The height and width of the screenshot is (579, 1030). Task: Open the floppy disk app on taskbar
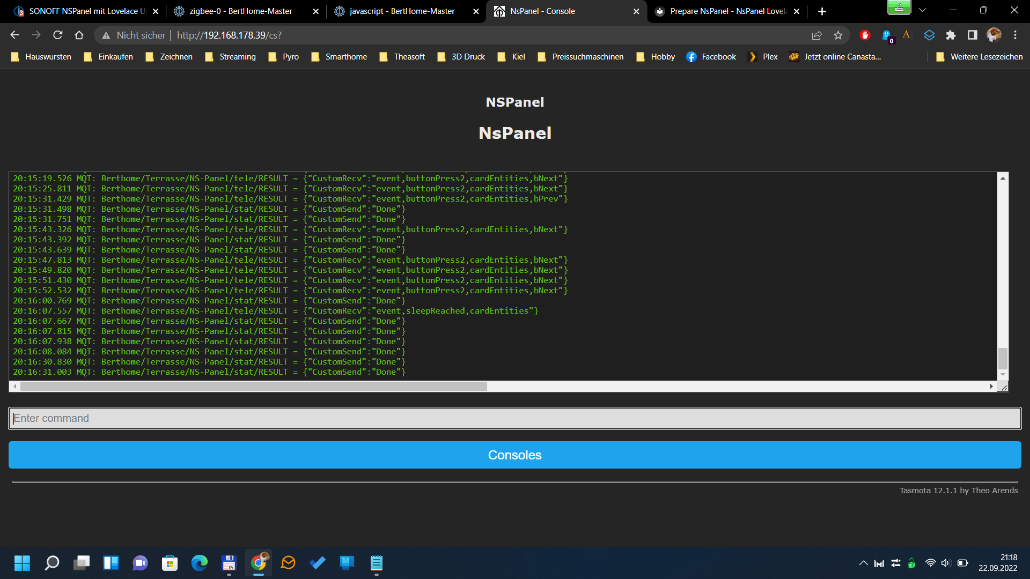pos(229,563)
